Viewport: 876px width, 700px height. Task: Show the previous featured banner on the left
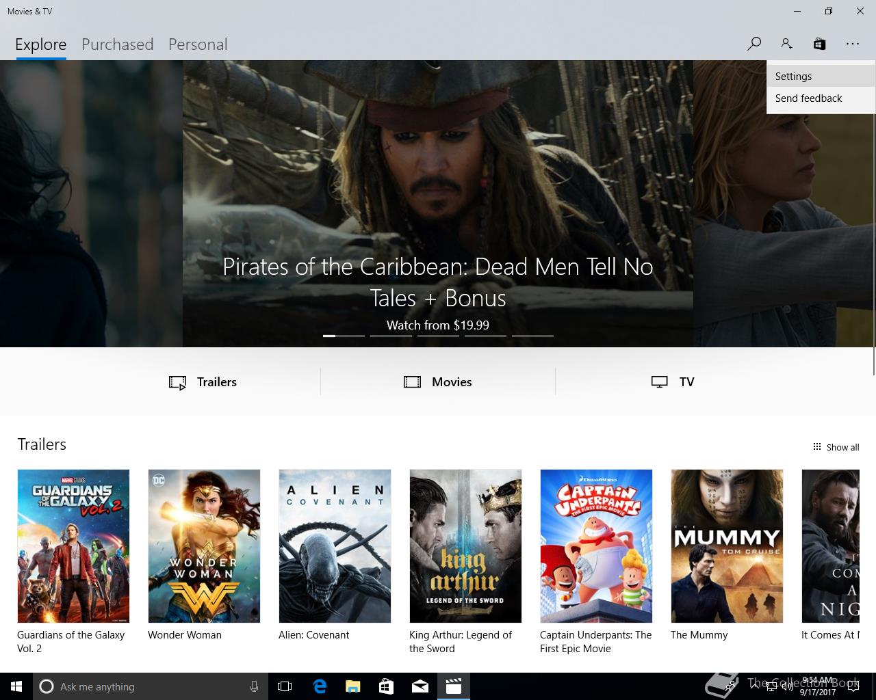(91, 204)
